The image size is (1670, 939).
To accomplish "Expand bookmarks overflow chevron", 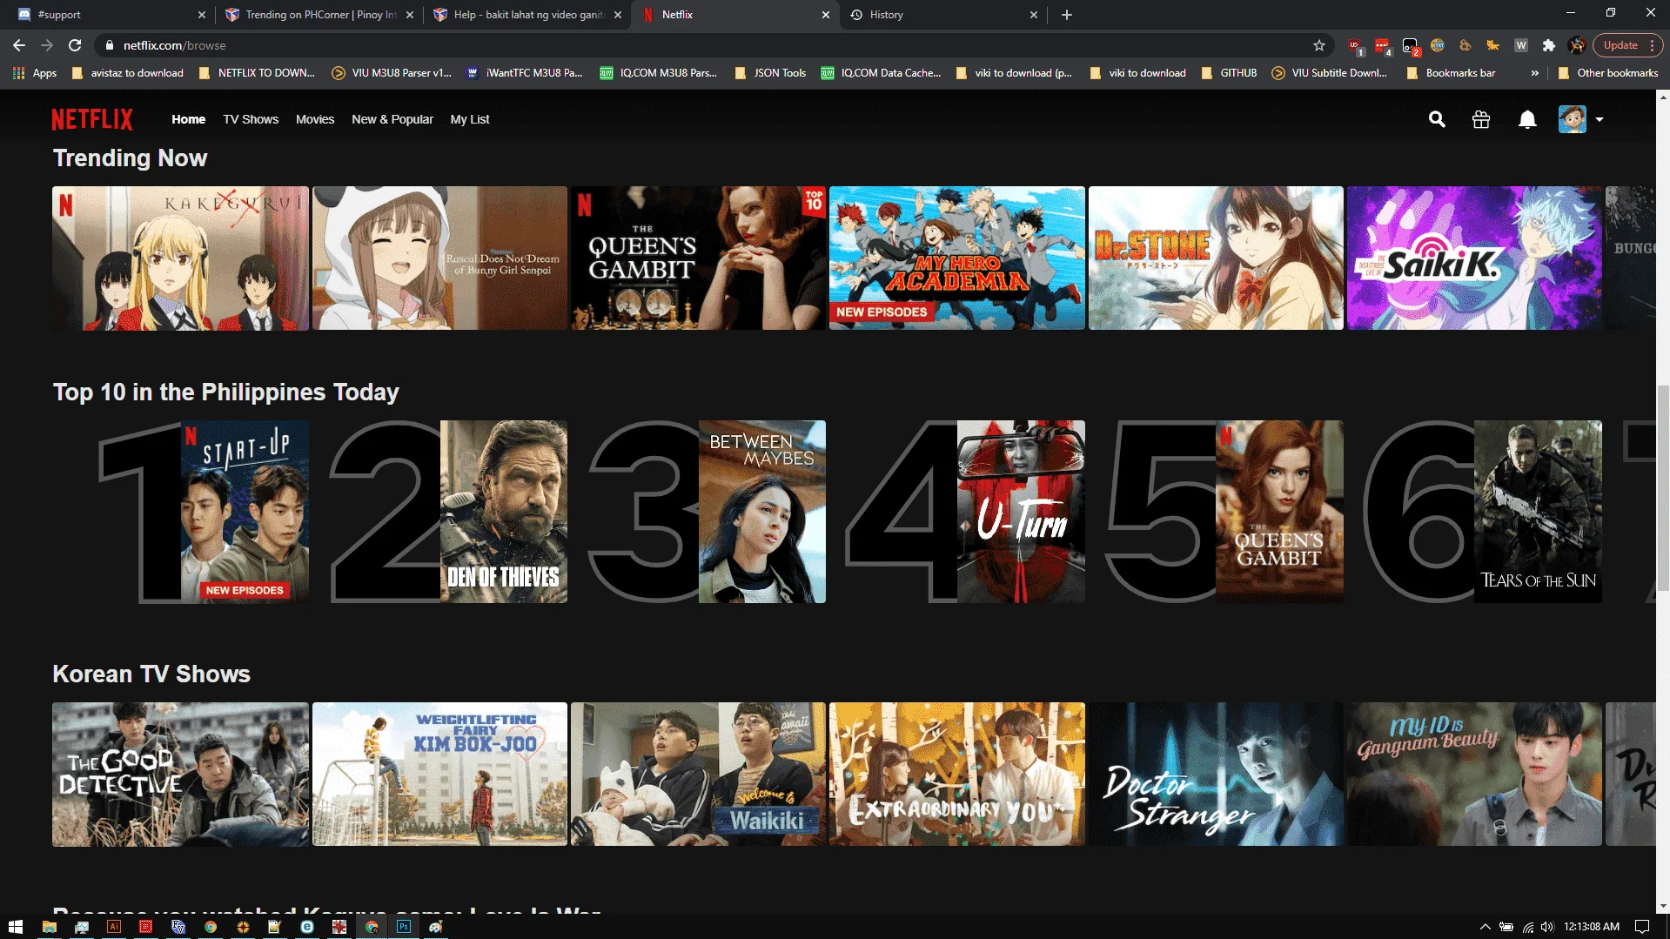I will pyautogui.click(x=1534, y=73).
